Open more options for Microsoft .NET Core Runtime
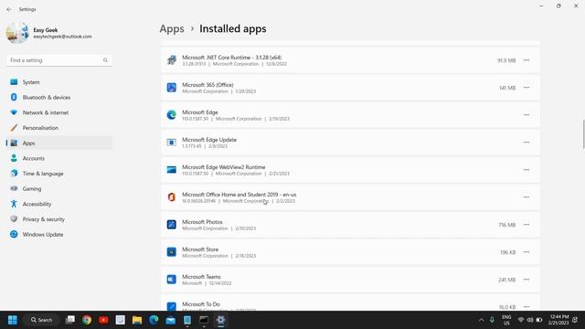This screenshot has height=329, width=585. coord(526,60)
